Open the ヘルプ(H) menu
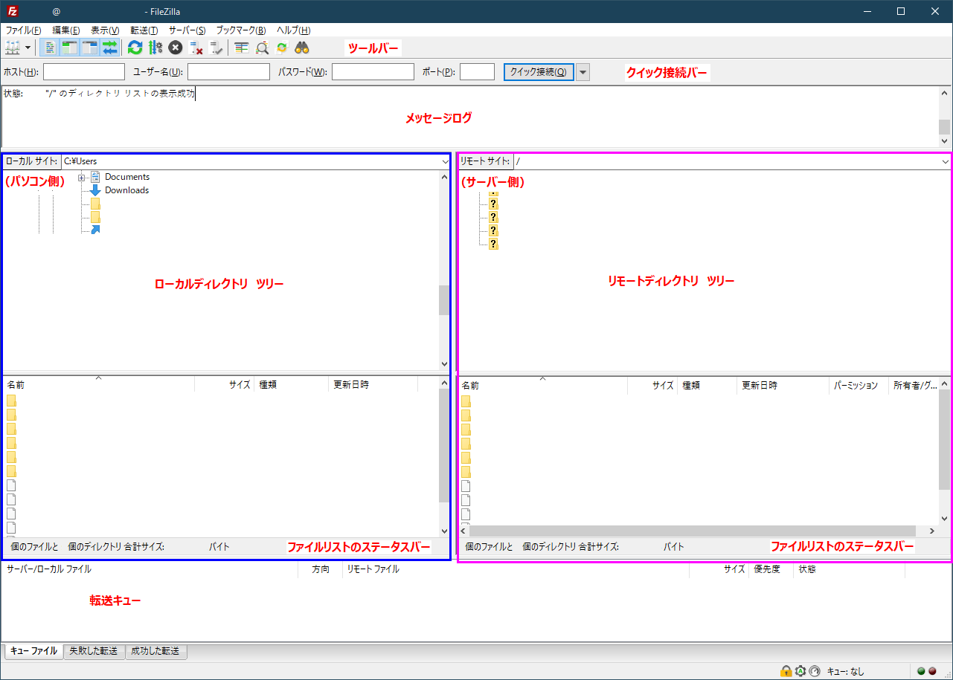953x680 pixels. coord(293,30)
